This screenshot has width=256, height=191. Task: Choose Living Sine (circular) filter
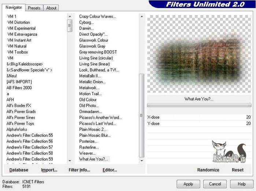click(x=96, y=58)
